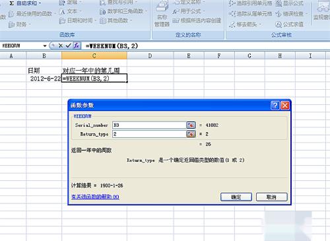Open the Financial (财务) functions menu
This screenshot has height=241, width=330.
click(x=19, y=24)
